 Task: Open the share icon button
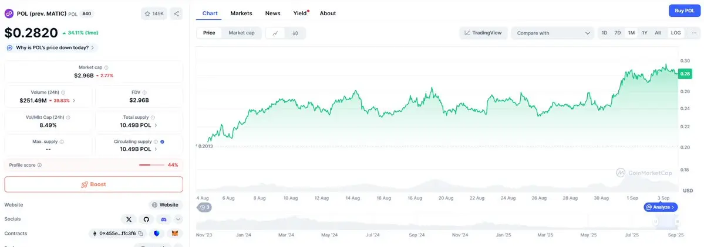click(x=177, y=14)
